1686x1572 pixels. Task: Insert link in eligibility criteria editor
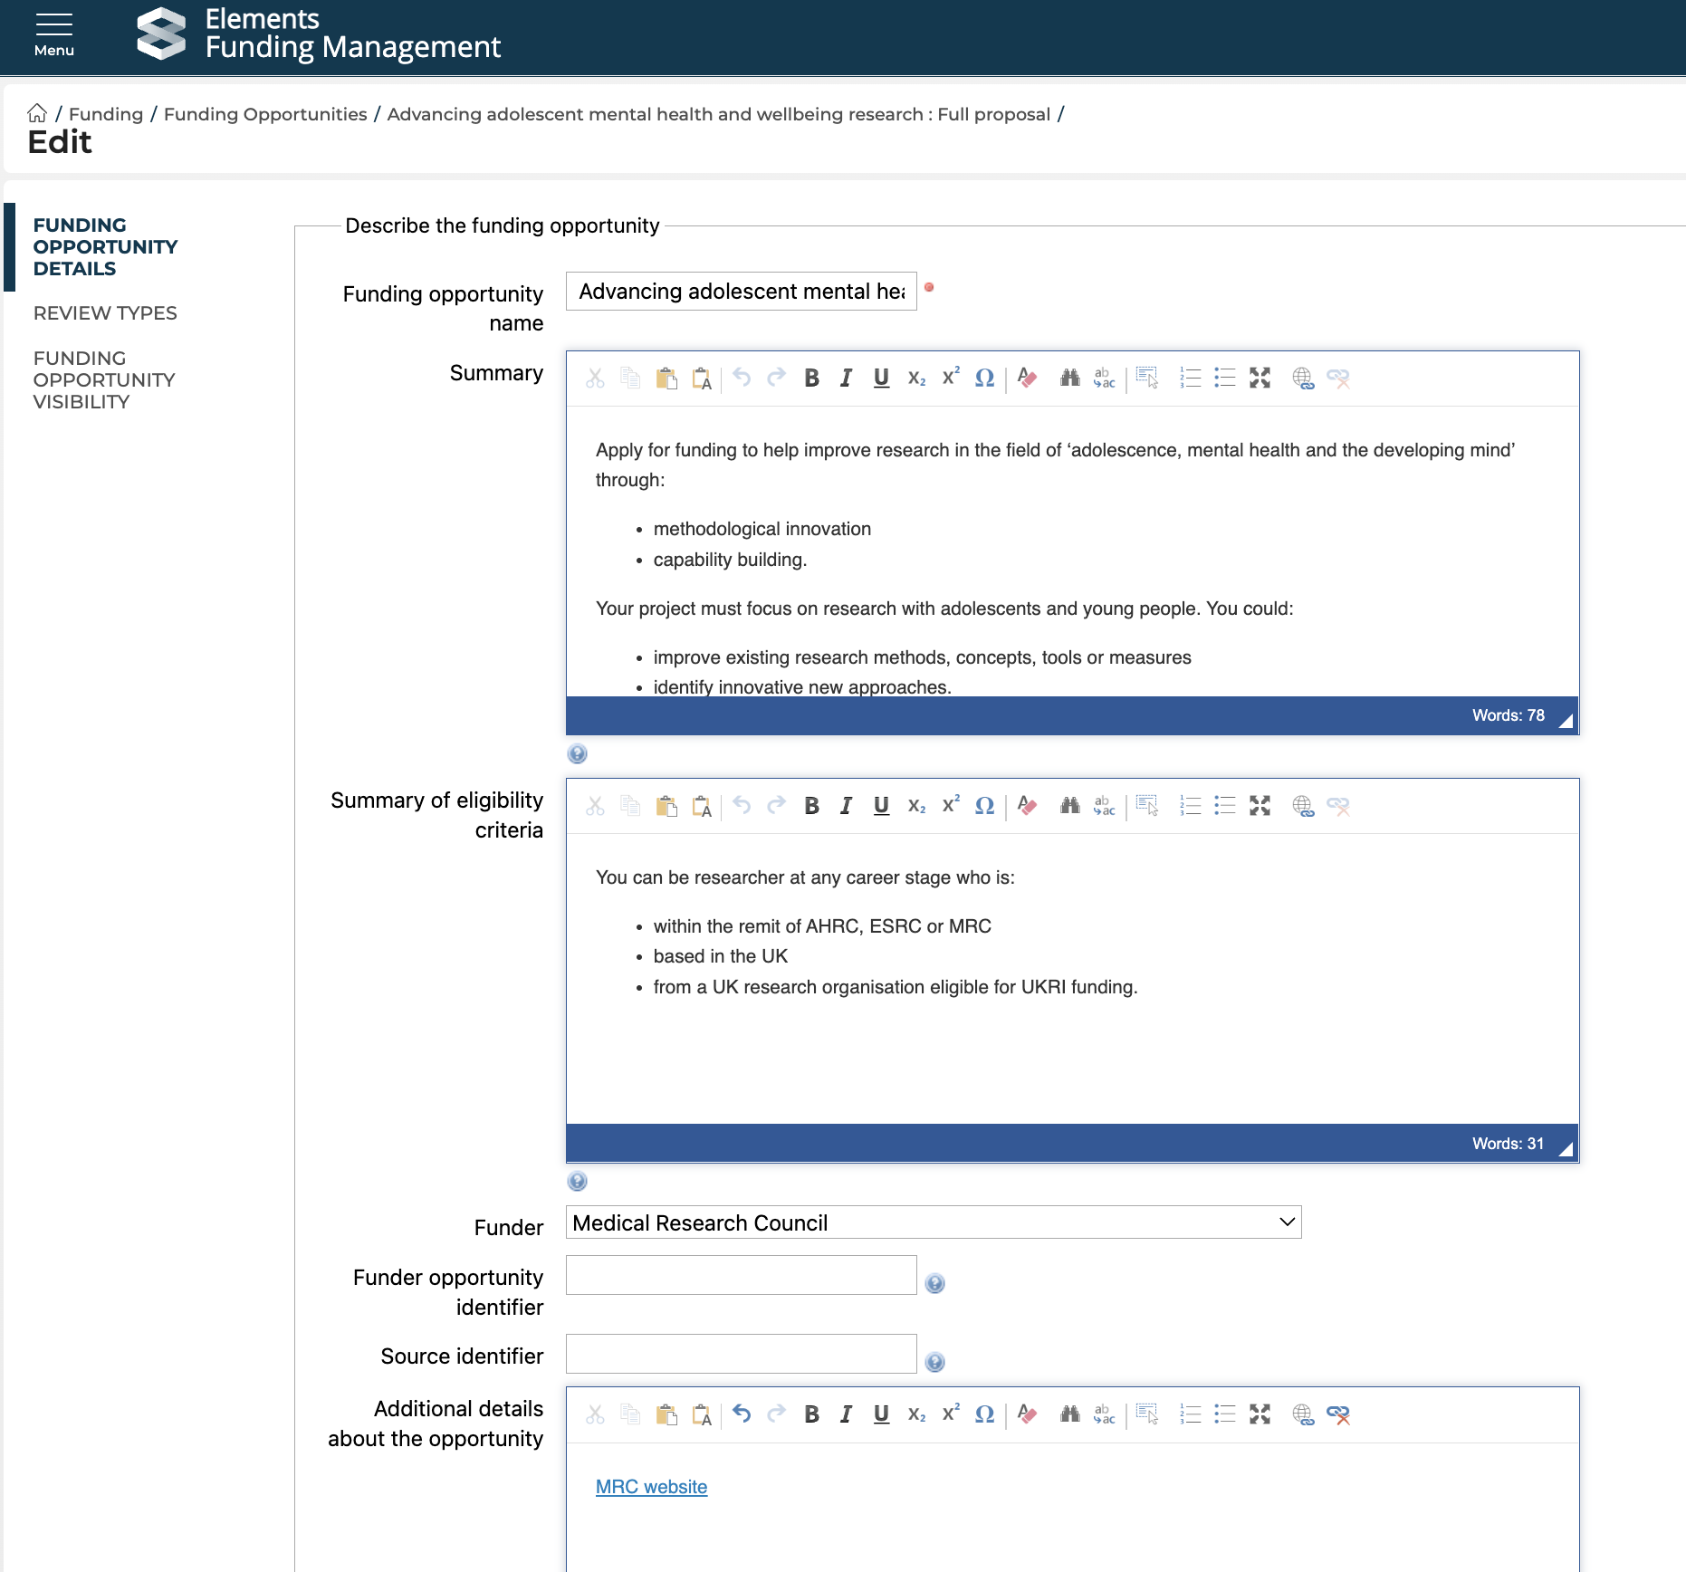click(x=1302, y=806)
